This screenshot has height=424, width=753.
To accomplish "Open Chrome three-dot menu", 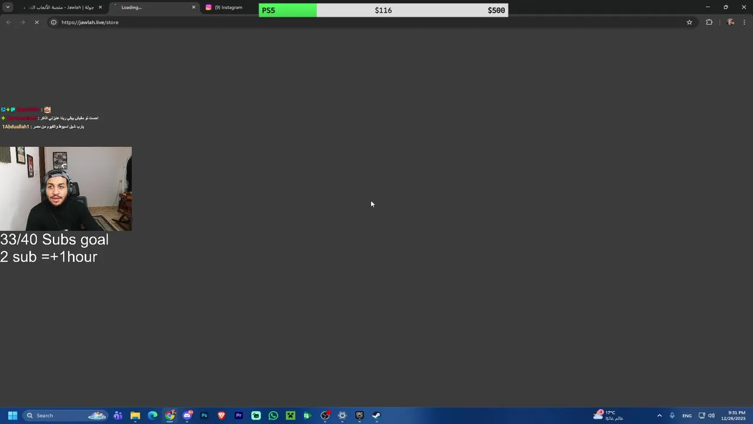I will [x=744, y=22].
